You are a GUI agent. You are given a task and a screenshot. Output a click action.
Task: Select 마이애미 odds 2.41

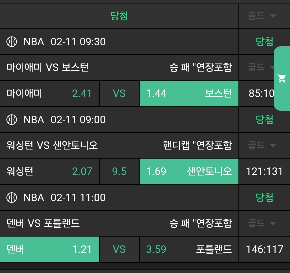tap(50, 94)
